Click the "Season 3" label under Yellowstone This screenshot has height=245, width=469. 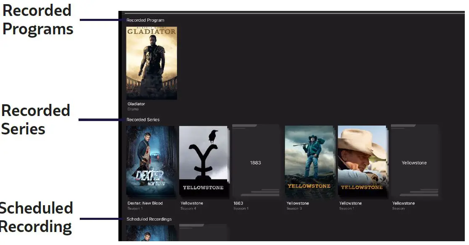point(294,208)
